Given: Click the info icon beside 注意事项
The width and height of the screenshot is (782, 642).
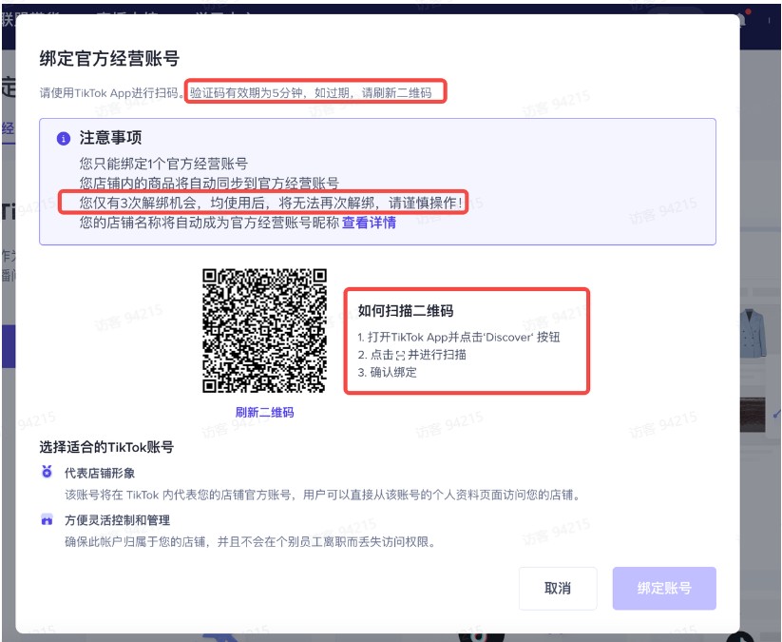Looking at the screenshot, I should 64,139.
